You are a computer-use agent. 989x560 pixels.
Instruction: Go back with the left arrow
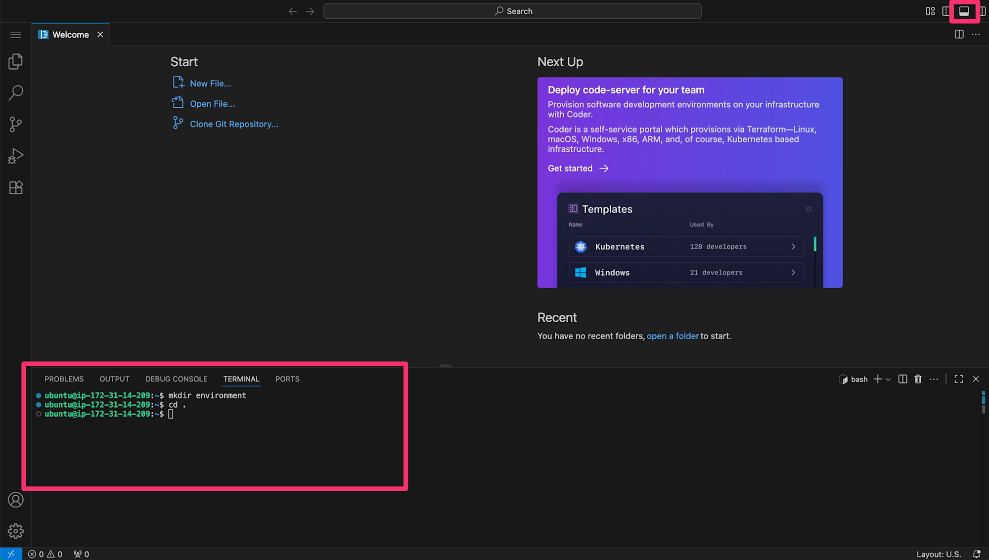pyautogui.click(x=293, y=11)
